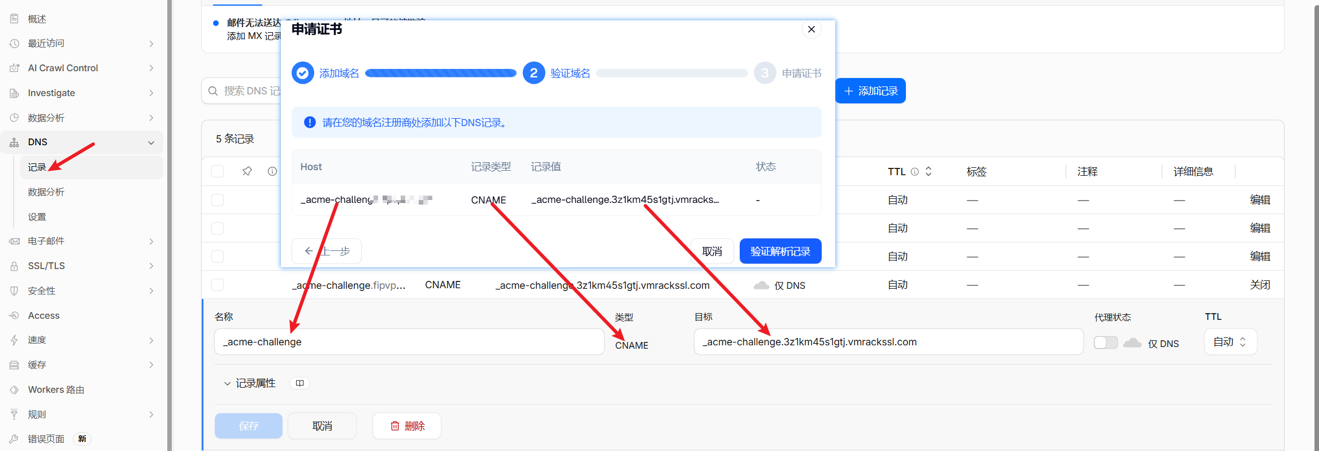Screen dimensions: 1319x451
Task: Click 编辑 on the first record row
Action: tap(1260, 200)
